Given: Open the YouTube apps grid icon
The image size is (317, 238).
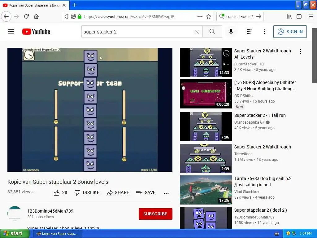Looking at the screenshot, I should (x=250, y=32).
